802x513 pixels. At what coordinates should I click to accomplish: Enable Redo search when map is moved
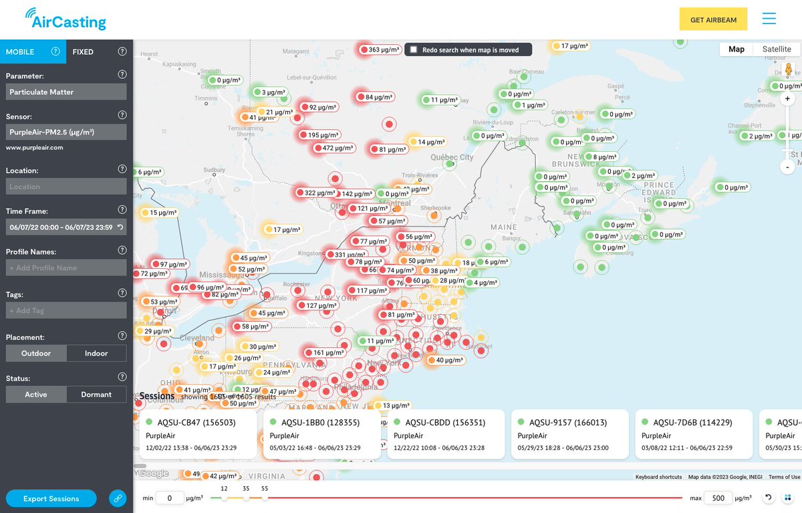pos(414,49)
